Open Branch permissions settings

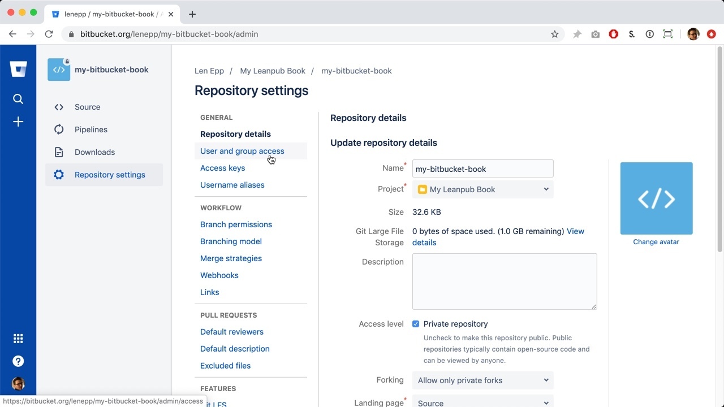coord(236,224)
